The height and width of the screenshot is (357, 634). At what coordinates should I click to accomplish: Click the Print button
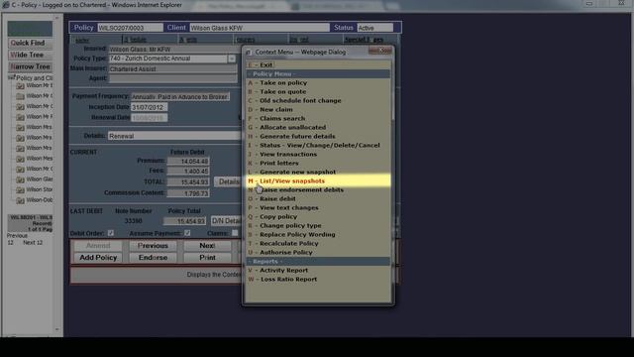tap(207, 258)
